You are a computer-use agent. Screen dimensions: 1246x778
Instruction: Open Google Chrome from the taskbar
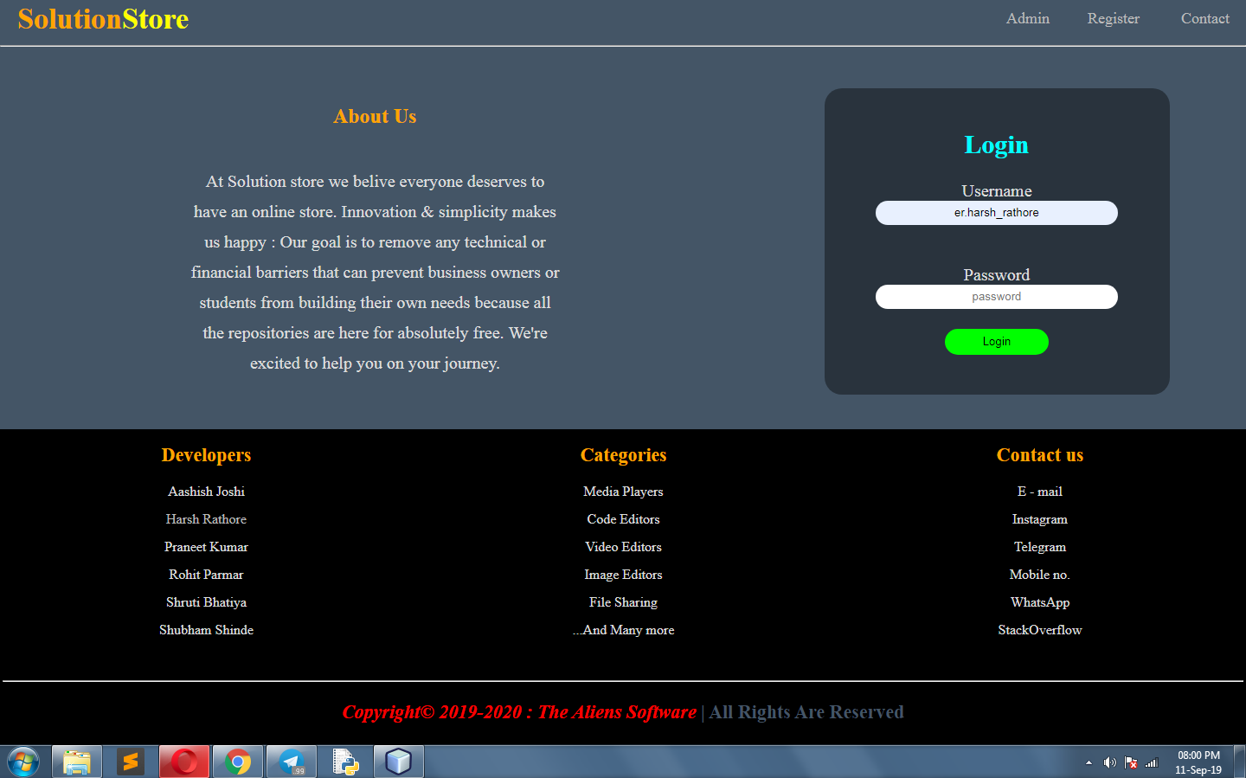click(238, 762)
